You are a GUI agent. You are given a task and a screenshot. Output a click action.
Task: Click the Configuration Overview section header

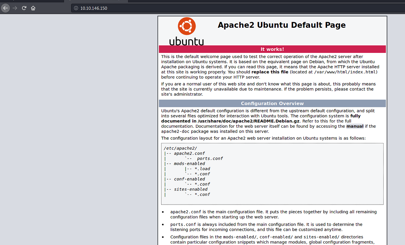click(x=272, y=103)
